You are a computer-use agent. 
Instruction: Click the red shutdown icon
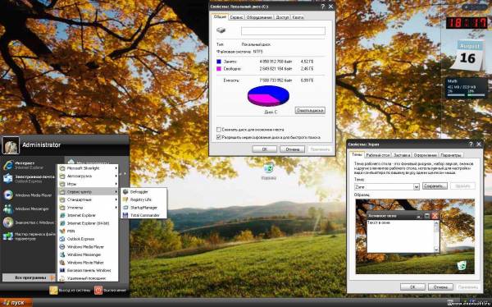[x=98, y=290]
